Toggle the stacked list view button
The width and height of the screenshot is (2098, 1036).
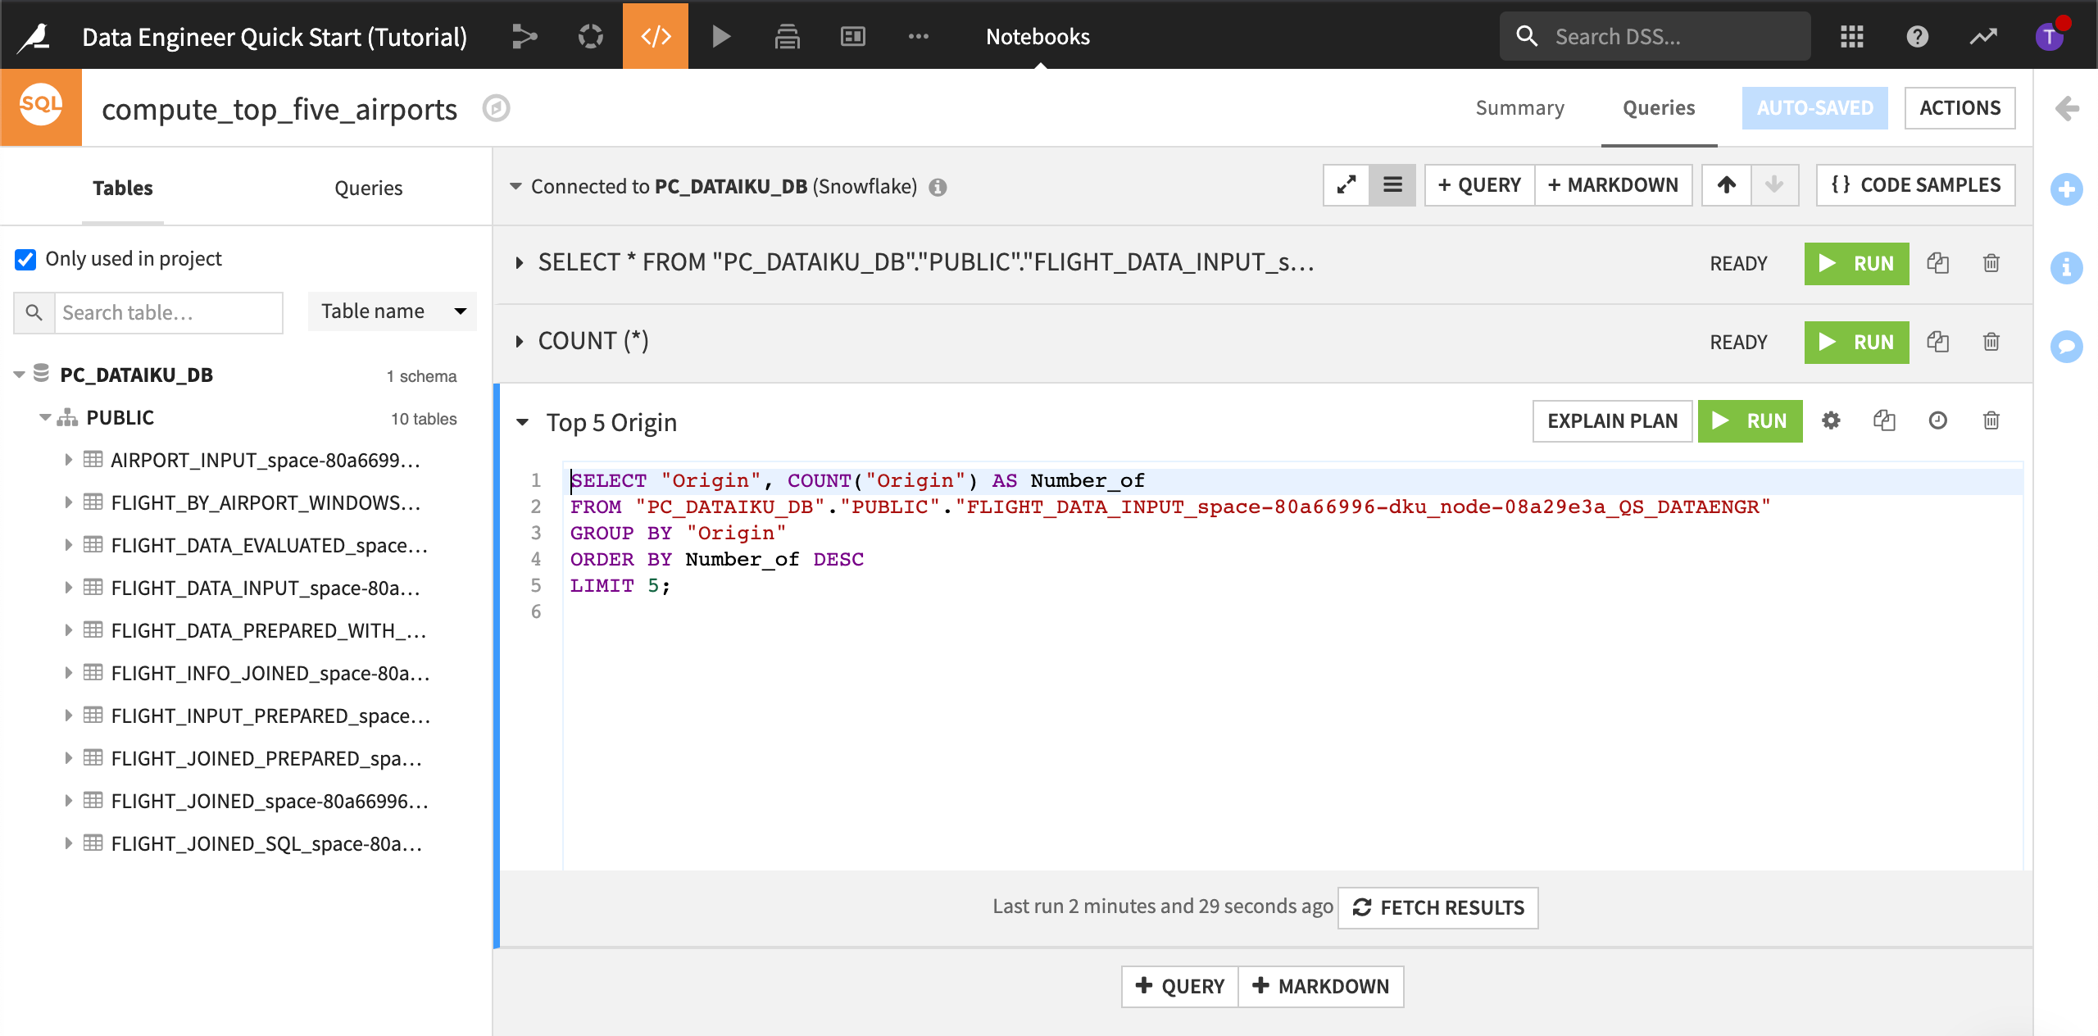(1392, 185)
